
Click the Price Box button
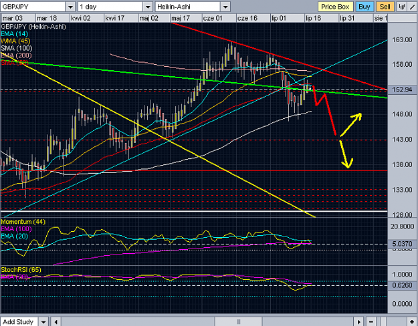(335, 7)
